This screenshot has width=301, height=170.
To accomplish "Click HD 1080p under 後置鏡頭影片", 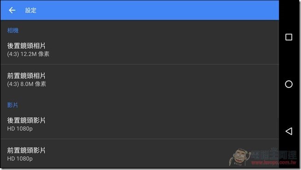I will coord(20,129).
